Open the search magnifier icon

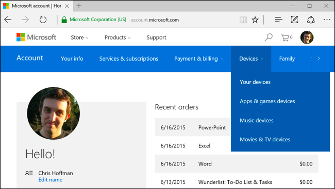click(x=269, y=37)
